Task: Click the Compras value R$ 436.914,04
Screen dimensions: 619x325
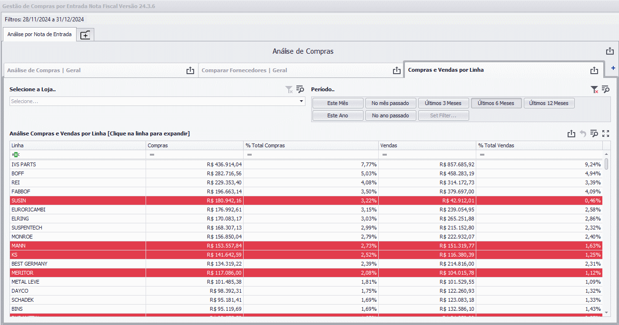Action: tap(225, 164)
